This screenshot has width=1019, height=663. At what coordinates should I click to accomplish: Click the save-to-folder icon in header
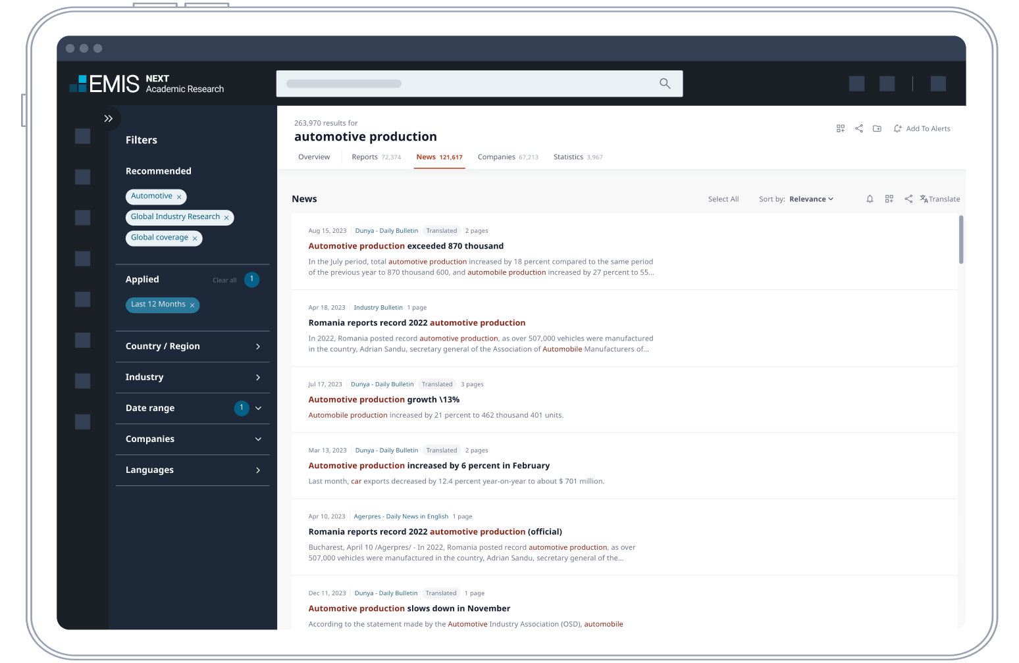click(x=877, y=128)
